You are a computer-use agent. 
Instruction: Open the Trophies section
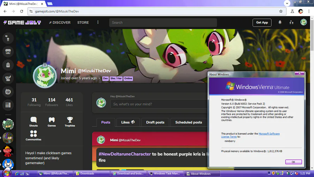70,122
